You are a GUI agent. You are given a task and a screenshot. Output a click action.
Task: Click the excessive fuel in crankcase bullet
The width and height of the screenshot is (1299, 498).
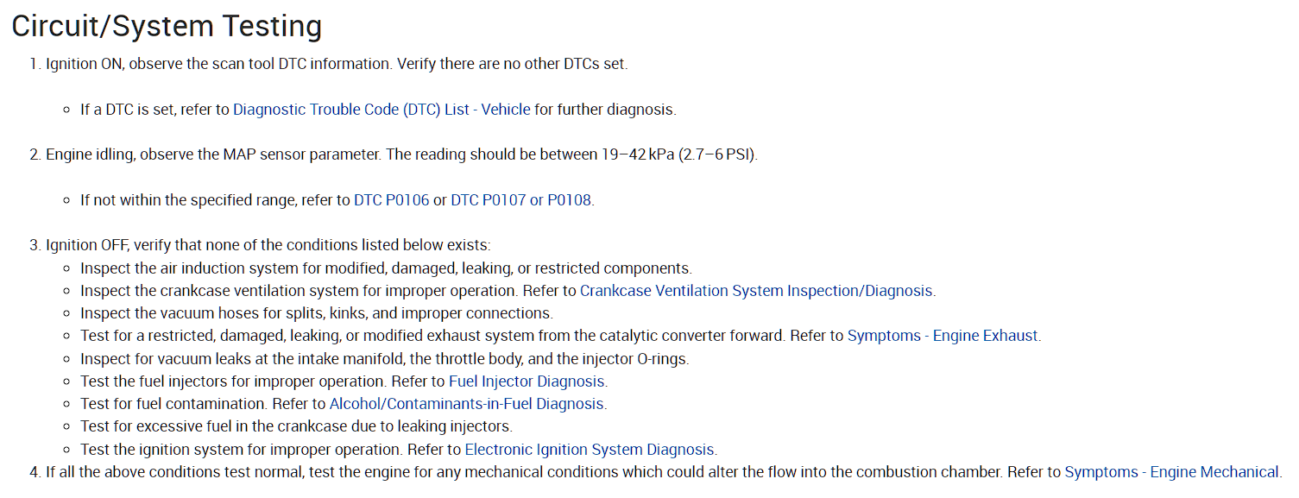click(296, 426)
